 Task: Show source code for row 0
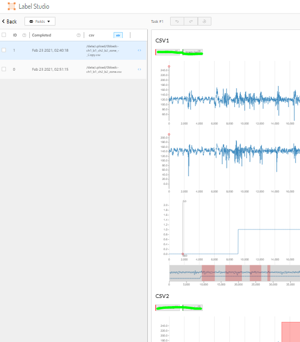point(139,70)
